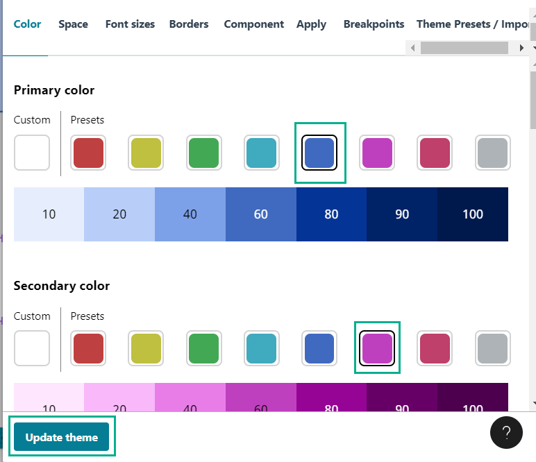Choose the green primary color preset
The width and height of the screenshot is (536, 462).
point(203,153)
